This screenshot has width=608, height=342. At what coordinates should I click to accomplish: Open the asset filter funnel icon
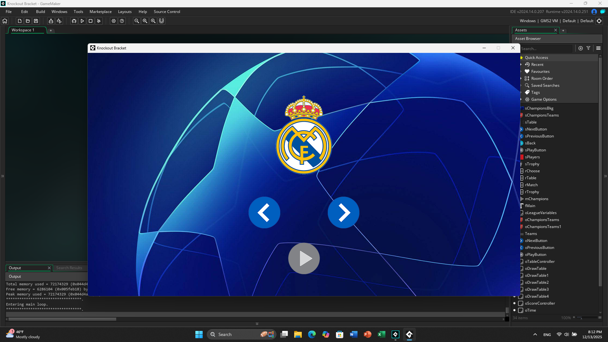(589, 48)
